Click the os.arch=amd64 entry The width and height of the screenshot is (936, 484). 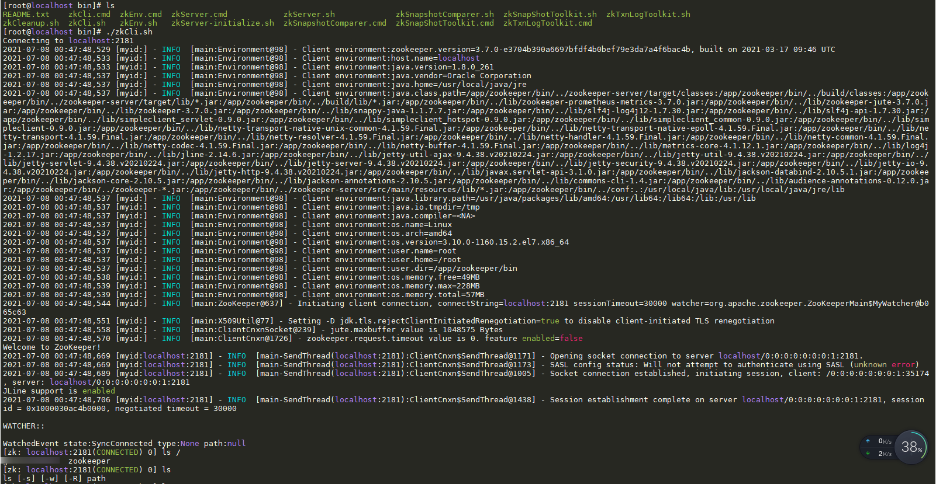tap(422, 233)
